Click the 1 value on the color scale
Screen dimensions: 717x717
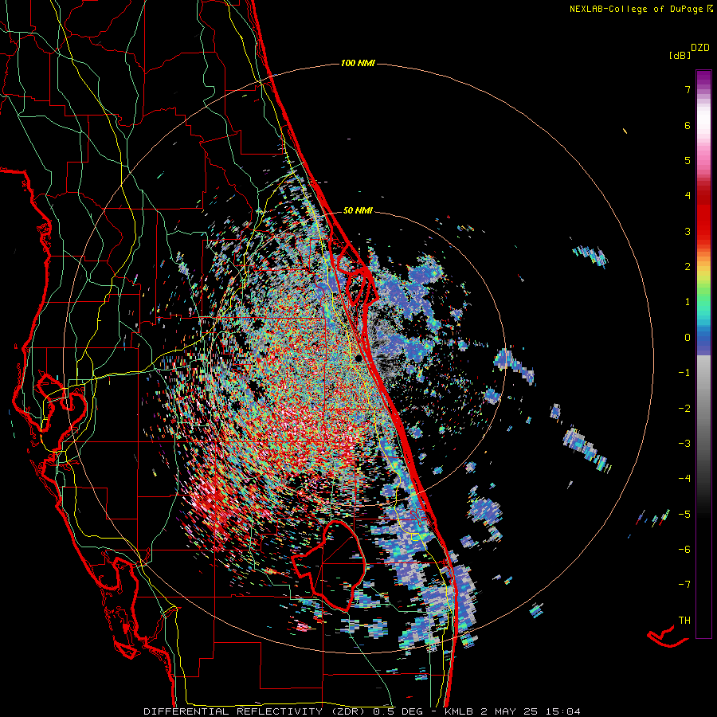point(688,302)
